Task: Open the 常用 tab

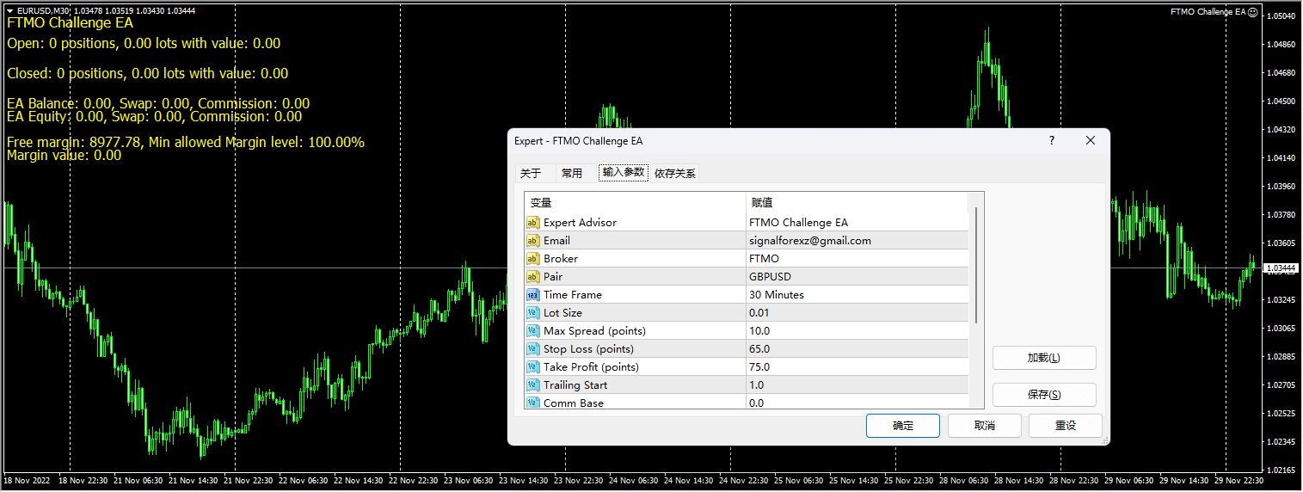Action: [x=572, y=173]
